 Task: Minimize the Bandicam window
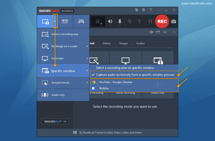[x=166, y=10]
